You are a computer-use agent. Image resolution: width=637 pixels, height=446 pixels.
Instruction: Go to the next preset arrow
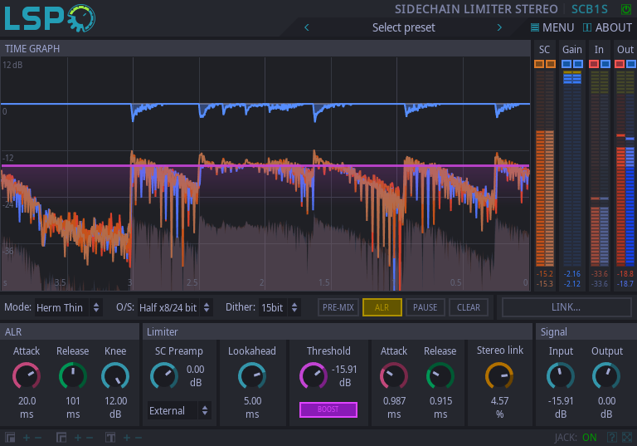(499, 27)
